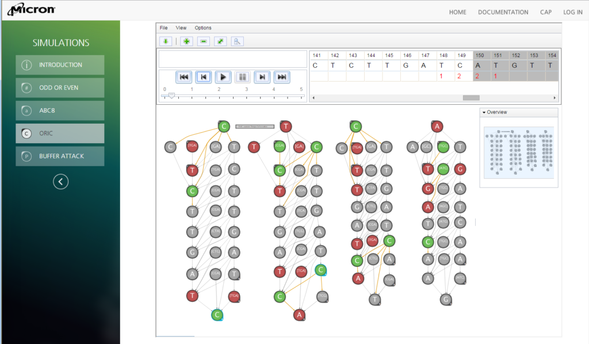Click the input table's left scroll arrow
The image size is (589, 344).
313,98
